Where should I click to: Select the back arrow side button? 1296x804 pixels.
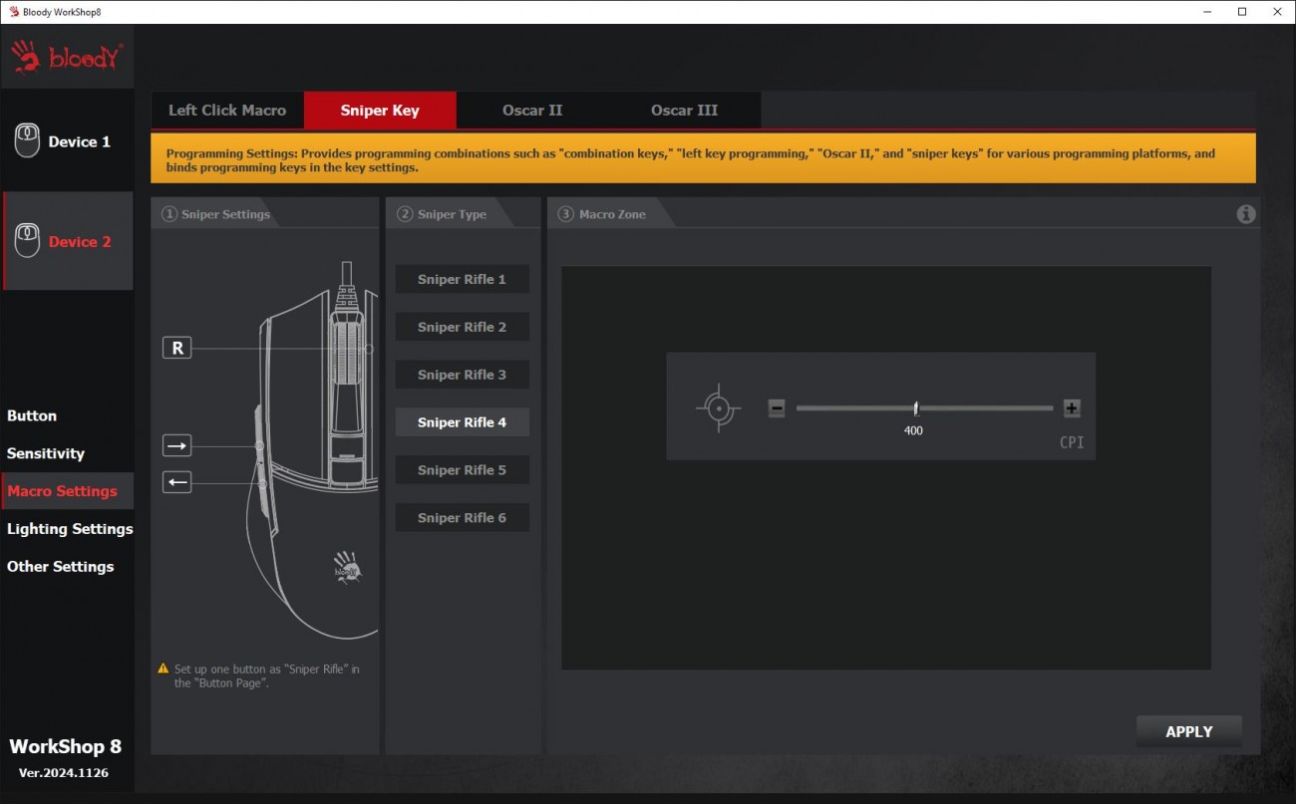coord(176,483)
